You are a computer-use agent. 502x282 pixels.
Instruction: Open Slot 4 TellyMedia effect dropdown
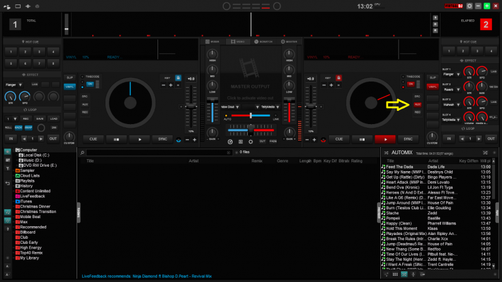pyautogui.click(x=451, y=120)
